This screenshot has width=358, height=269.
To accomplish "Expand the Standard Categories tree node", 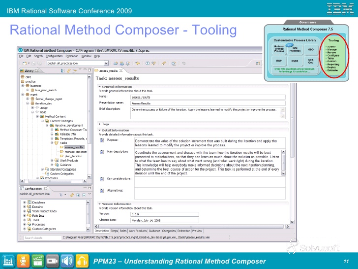I will [42, 169].
